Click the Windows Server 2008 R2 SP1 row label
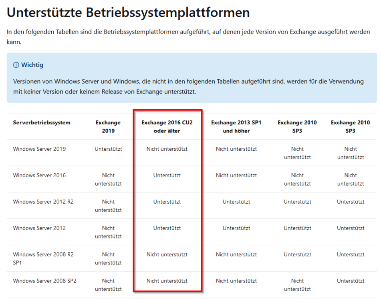 43,258
